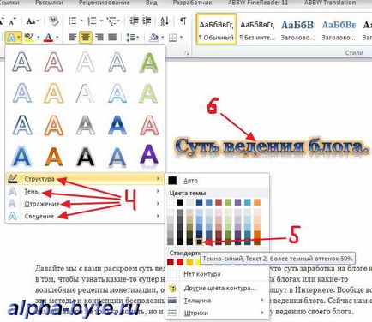Toggle justify alignment

click(x=112, y=37)
